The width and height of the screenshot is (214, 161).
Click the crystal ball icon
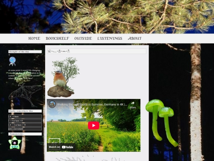pos(12,61)
